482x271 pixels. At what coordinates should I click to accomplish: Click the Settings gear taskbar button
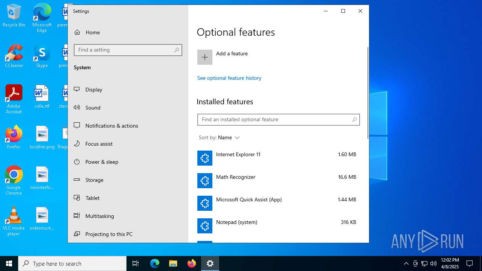[x=210, y=263]
